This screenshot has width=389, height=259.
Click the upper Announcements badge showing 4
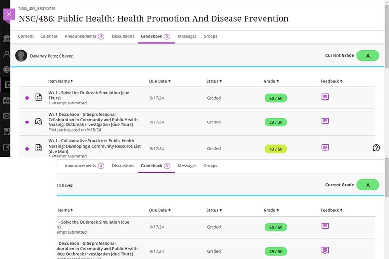pyautogui.click(x=101, y=36)
